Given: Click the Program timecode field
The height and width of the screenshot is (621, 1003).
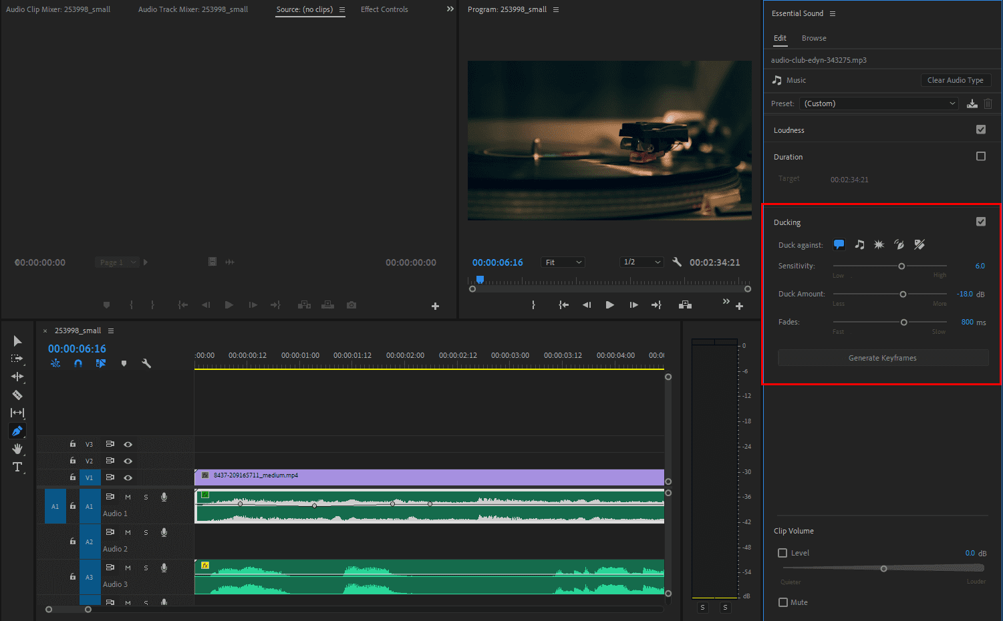Looking at the screenshot, I should pos(497,262).
